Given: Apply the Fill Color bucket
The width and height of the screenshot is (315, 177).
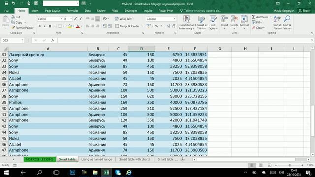Looking at the screenshot, I should coord(70,26).
